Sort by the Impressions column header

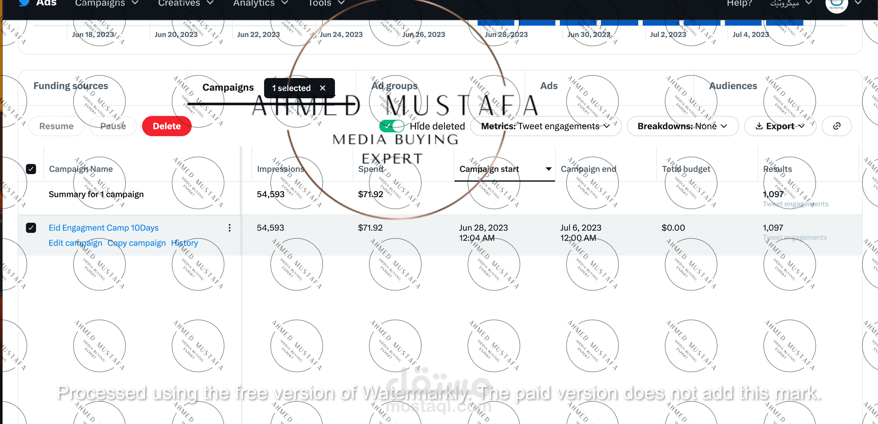point(280,169)
